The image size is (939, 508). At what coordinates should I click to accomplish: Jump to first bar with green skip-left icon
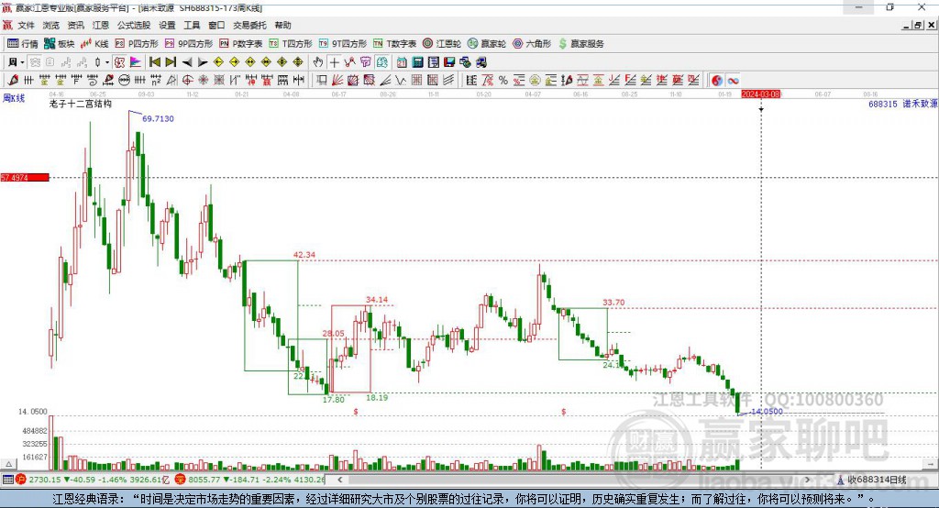[154, 62]
